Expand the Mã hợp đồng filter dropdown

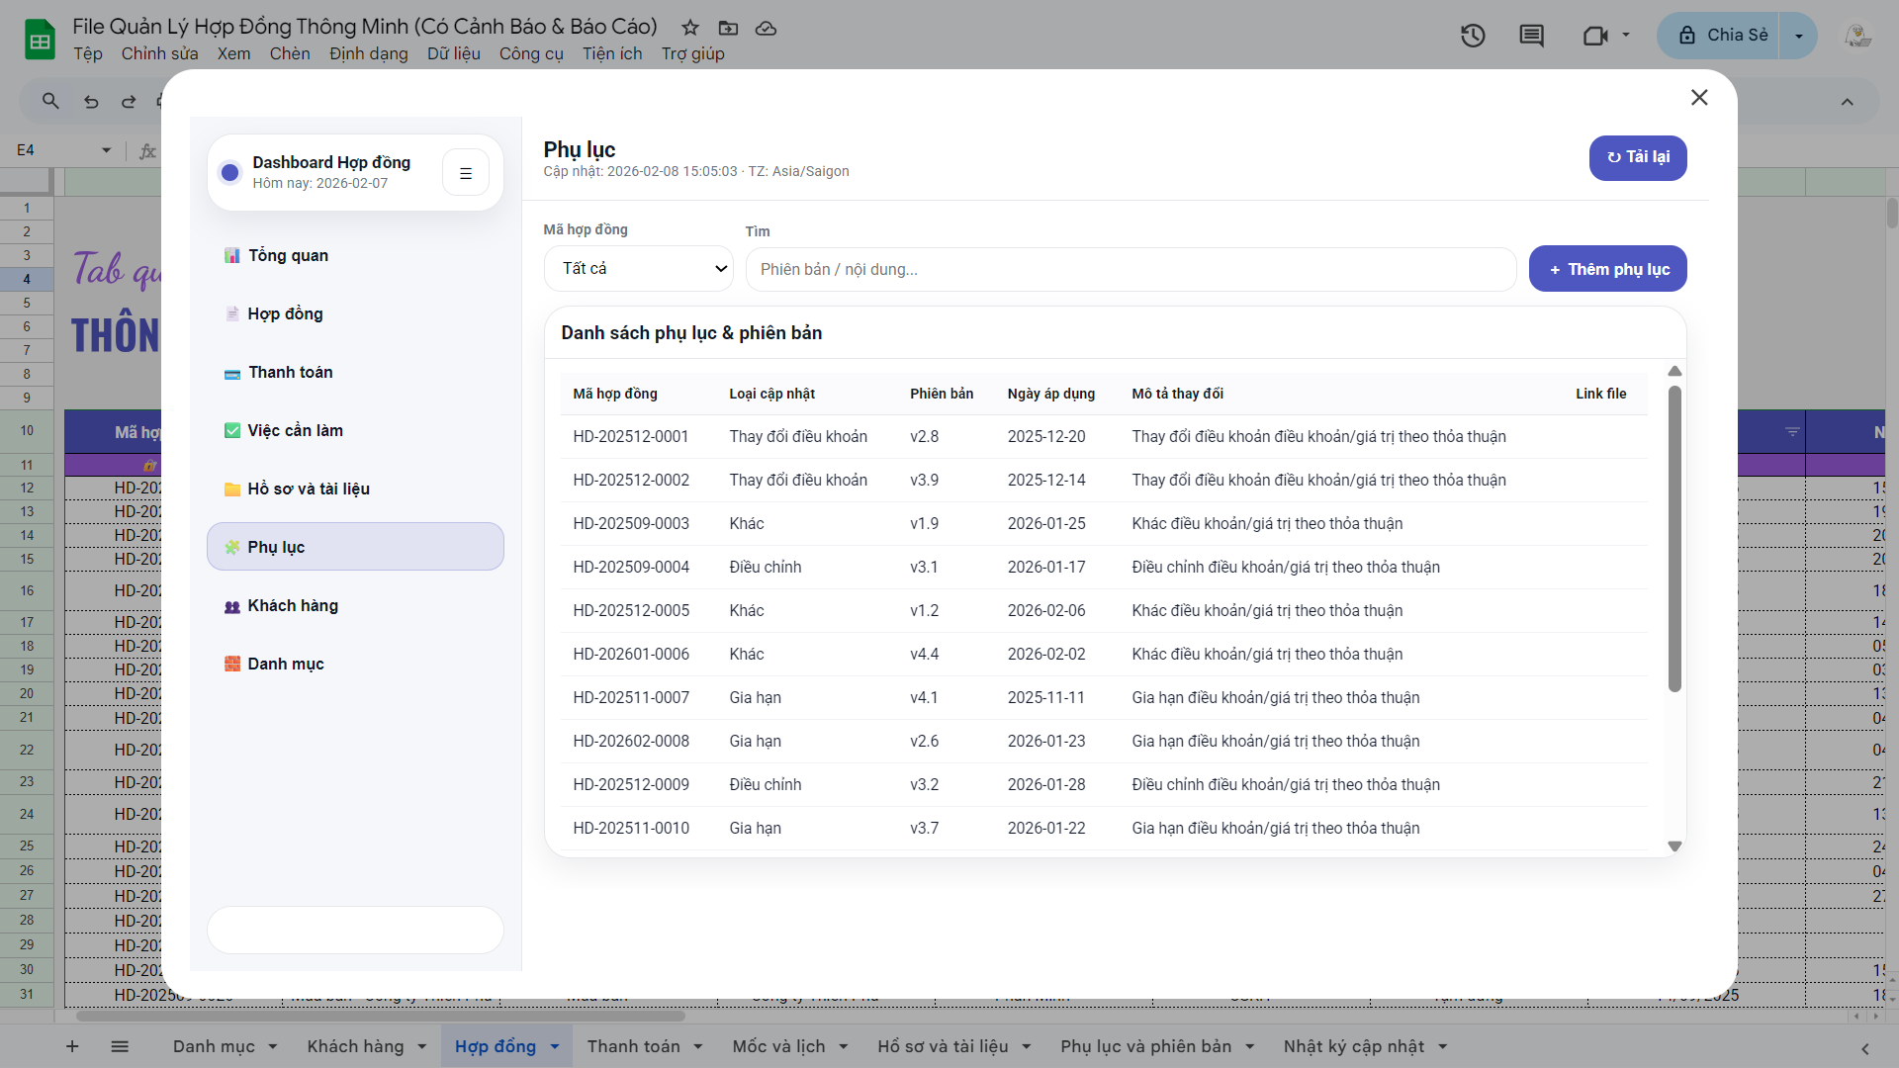639,269
